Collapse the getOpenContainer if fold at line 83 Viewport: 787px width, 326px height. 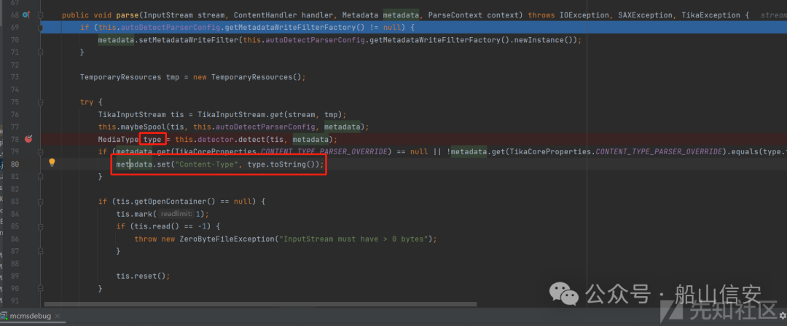[x=41, y=201]
